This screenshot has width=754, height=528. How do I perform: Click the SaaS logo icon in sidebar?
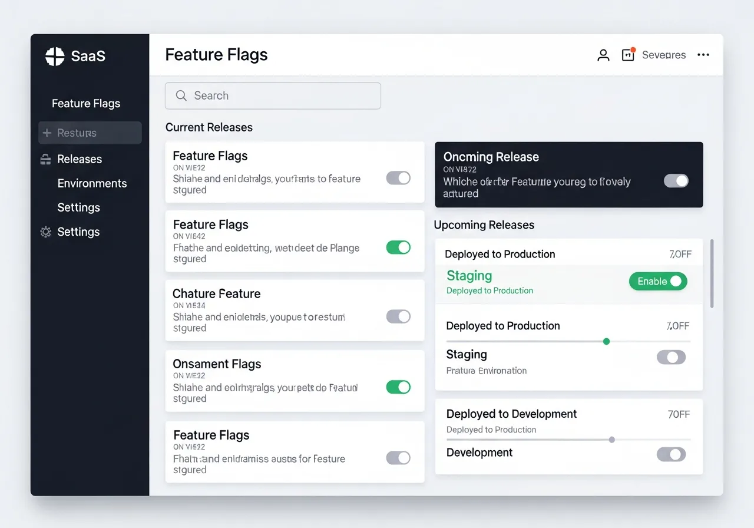[54, 55]
